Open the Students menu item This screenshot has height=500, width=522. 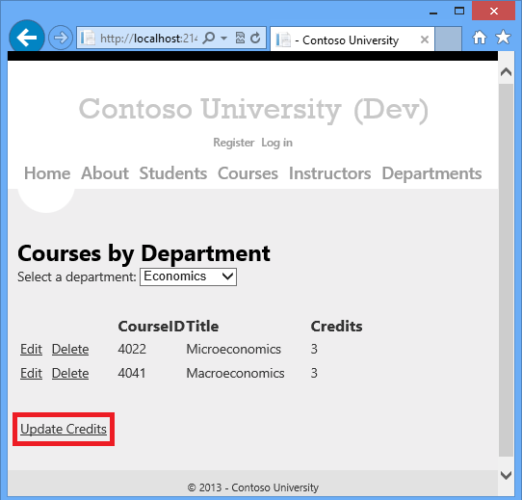[x=173, y=173]
